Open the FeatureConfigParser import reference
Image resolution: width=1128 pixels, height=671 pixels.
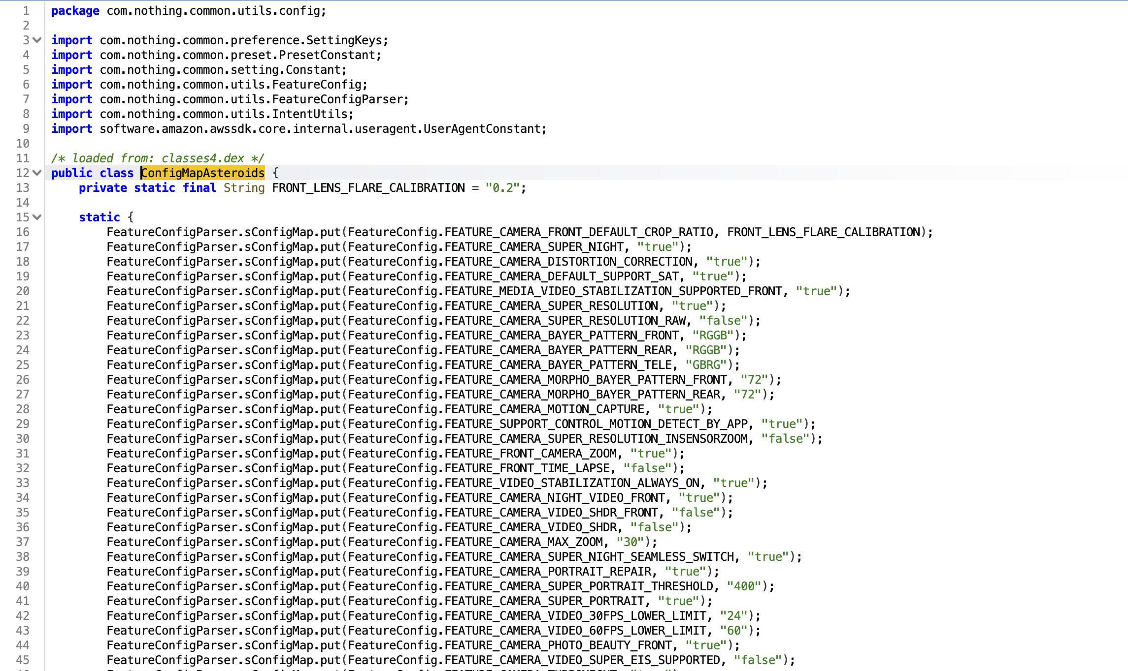point(345,99)
